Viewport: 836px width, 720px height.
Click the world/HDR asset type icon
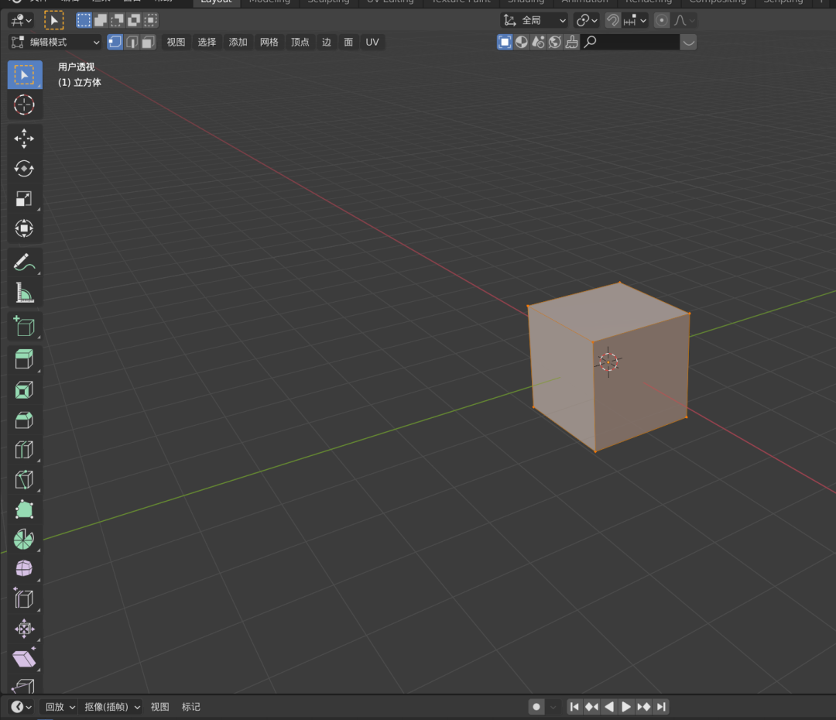[555, 42]
